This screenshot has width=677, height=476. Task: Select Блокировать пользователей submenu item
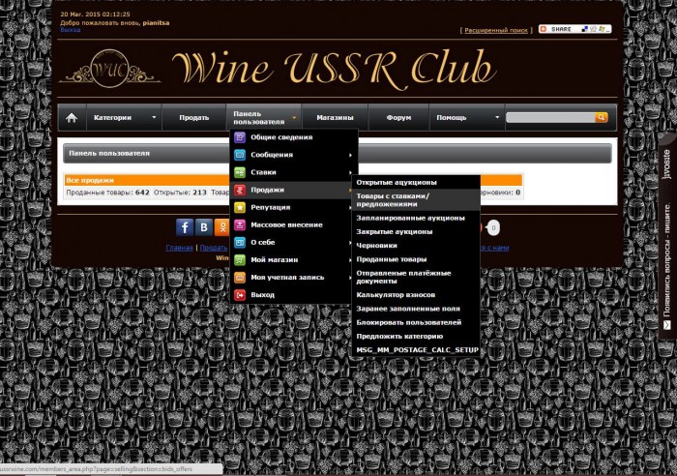[416, 323]
